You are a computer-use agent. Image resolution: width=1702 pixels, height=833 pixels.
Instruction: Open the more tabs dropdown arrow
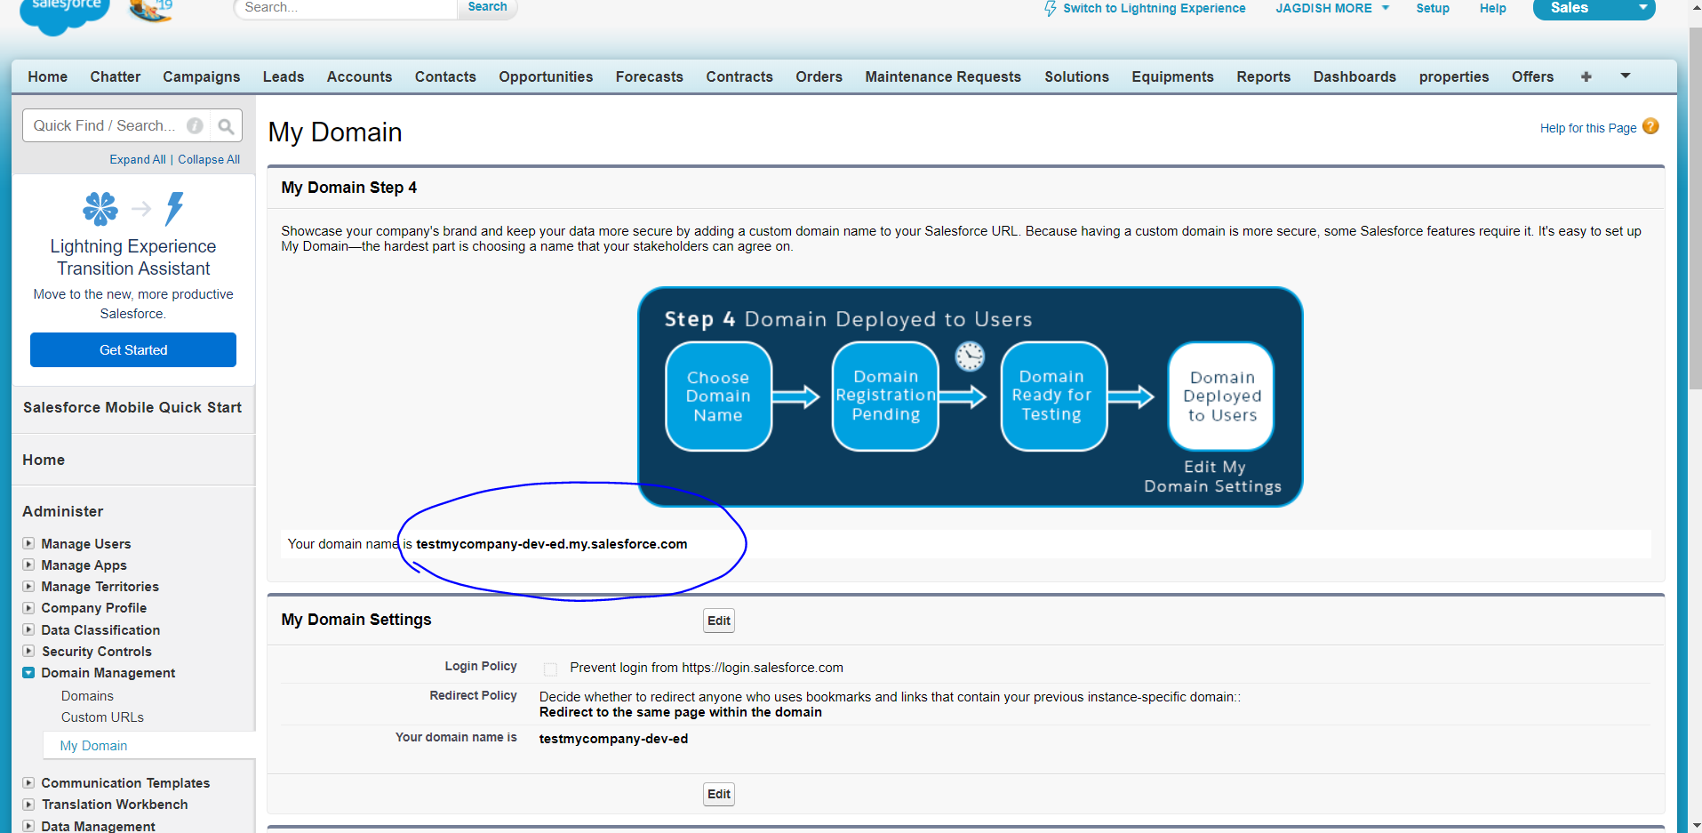[x=1626, y=76]
